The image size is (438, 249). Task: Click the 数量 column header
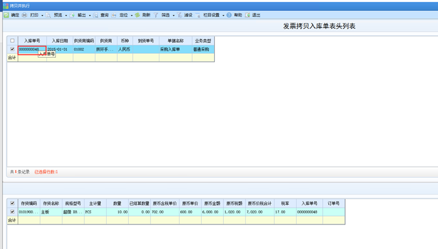point(117,204)
